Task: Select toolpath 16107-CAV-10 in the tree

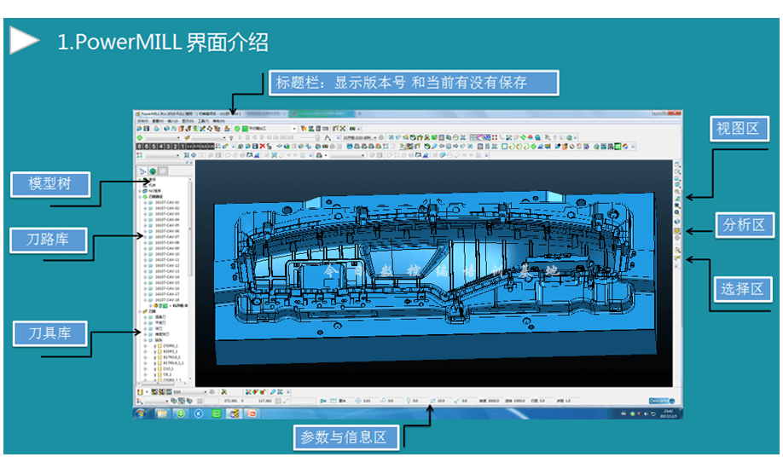Action: 167,254
